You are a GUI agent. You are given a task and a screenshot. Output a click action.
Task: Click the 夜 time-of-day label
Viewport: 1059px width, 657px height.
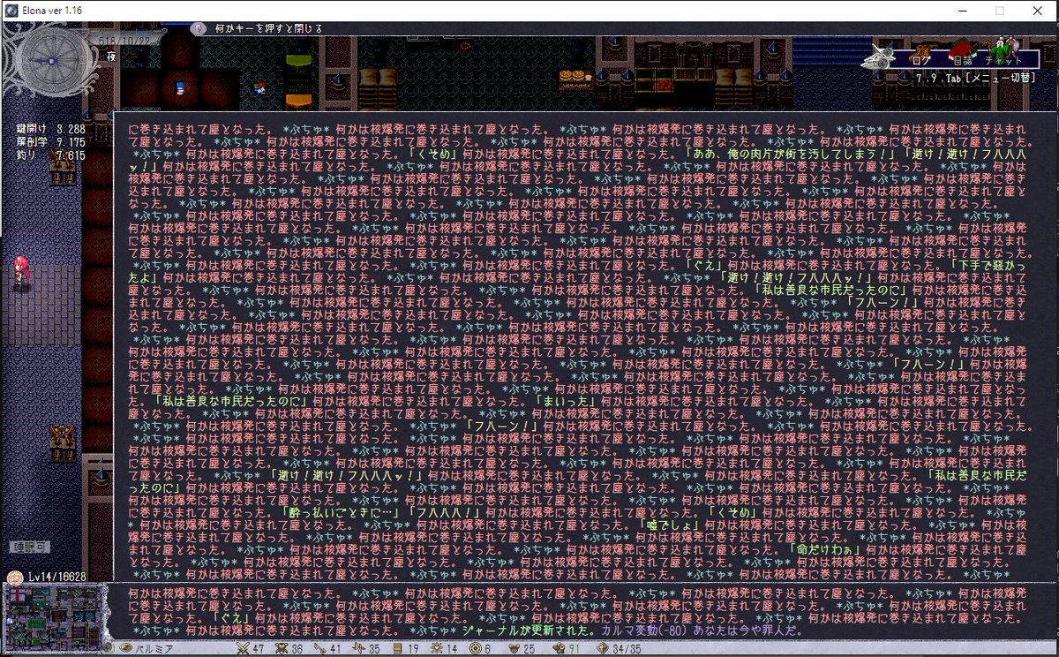point(112,56)
